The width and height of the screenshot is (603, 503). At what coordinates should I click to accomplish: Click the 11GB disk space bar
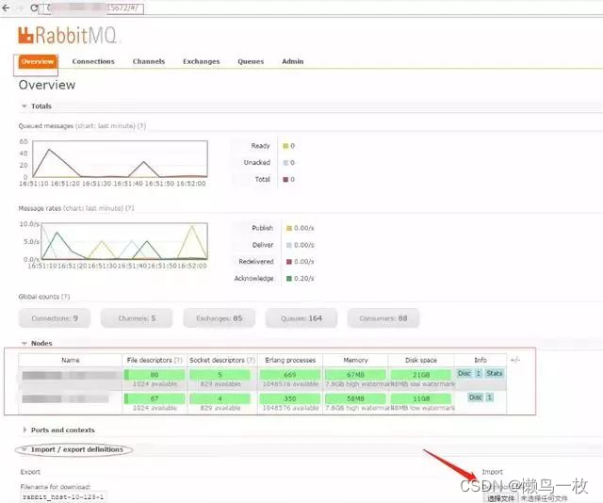point(421,398)
